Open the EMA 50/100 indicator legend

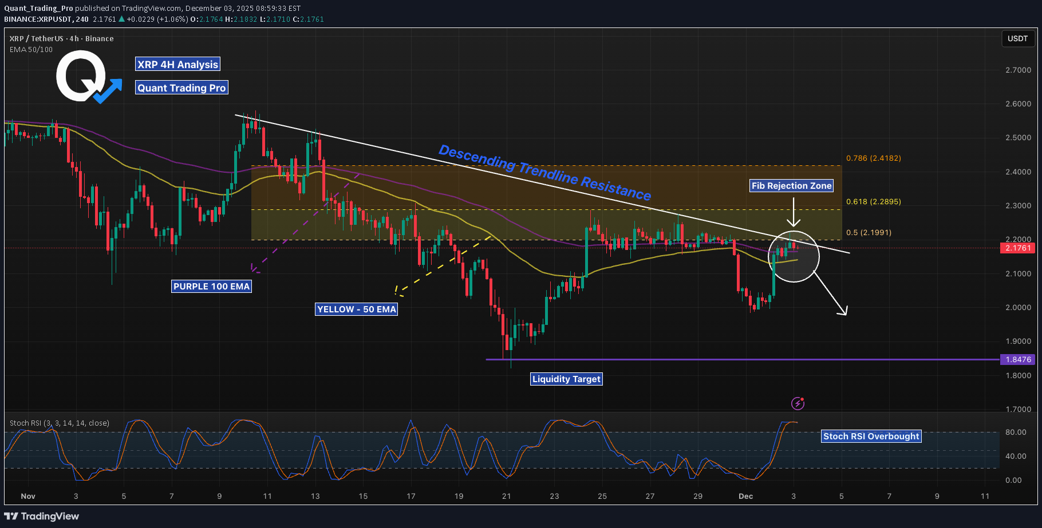(x=30, y=50)
